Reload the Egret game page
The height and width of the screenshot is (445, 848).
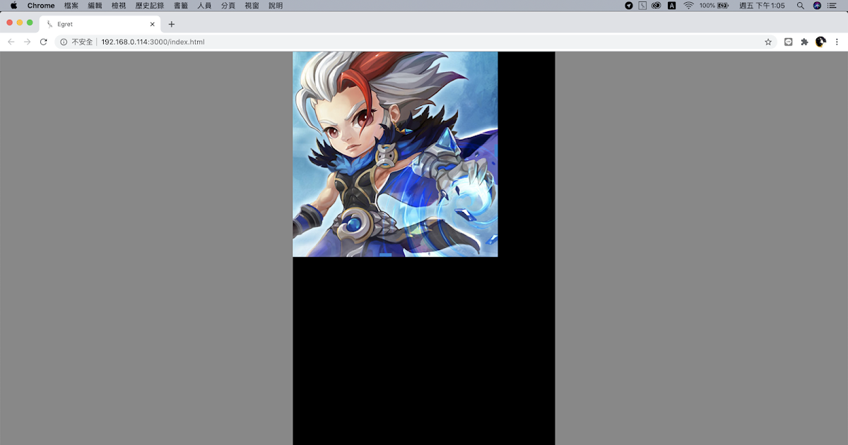coord(44,42)
